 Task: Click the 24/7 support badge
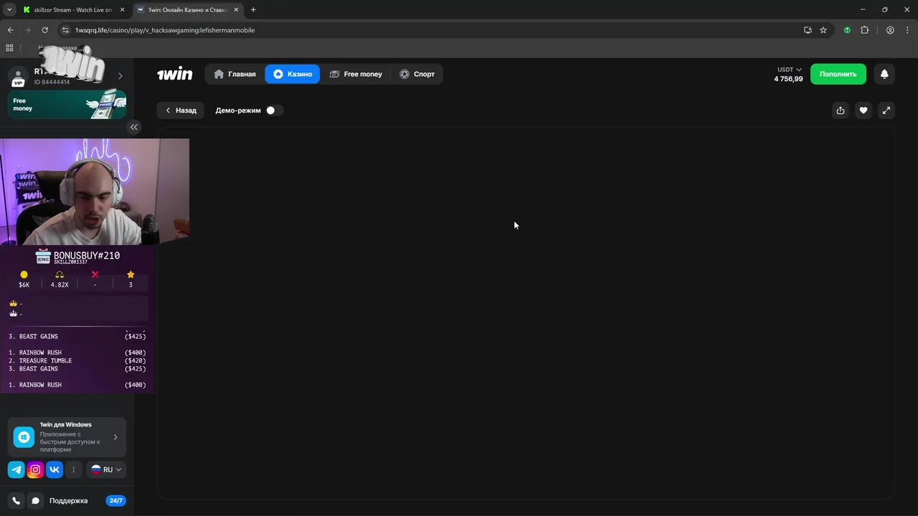(x=115, y=501)
